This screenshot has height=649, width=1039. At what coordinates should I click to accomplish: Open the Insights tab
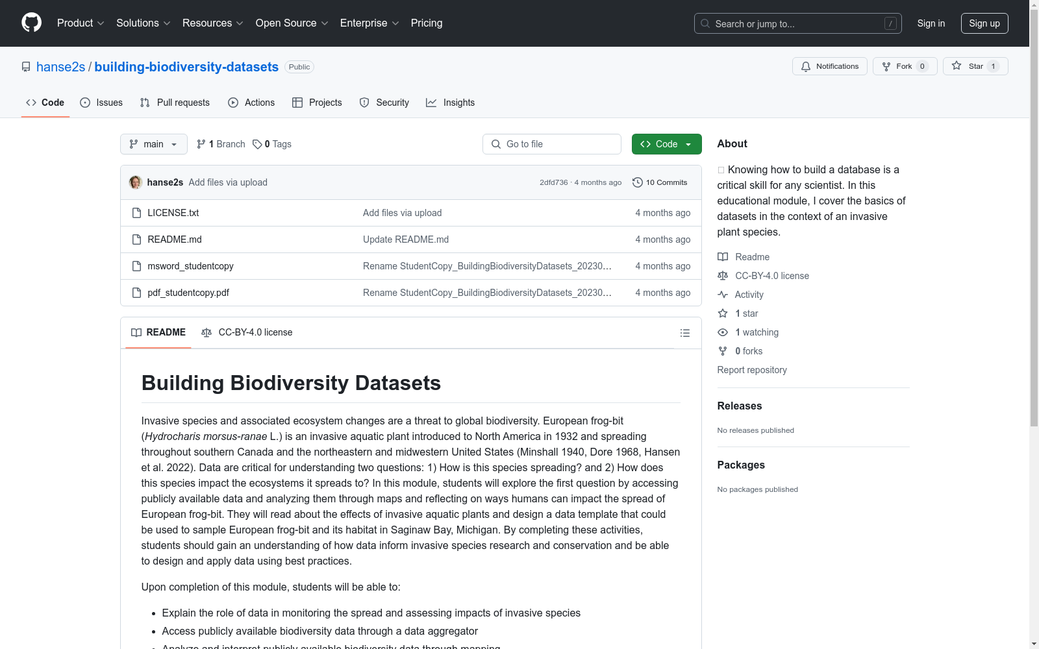[451, 103]
